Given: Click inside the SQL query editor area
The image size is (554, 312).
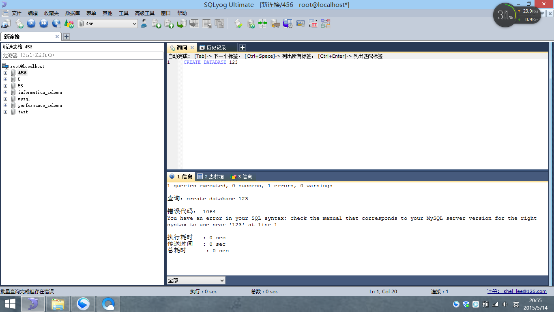Looking at the screenshot, I should point(365,114).
